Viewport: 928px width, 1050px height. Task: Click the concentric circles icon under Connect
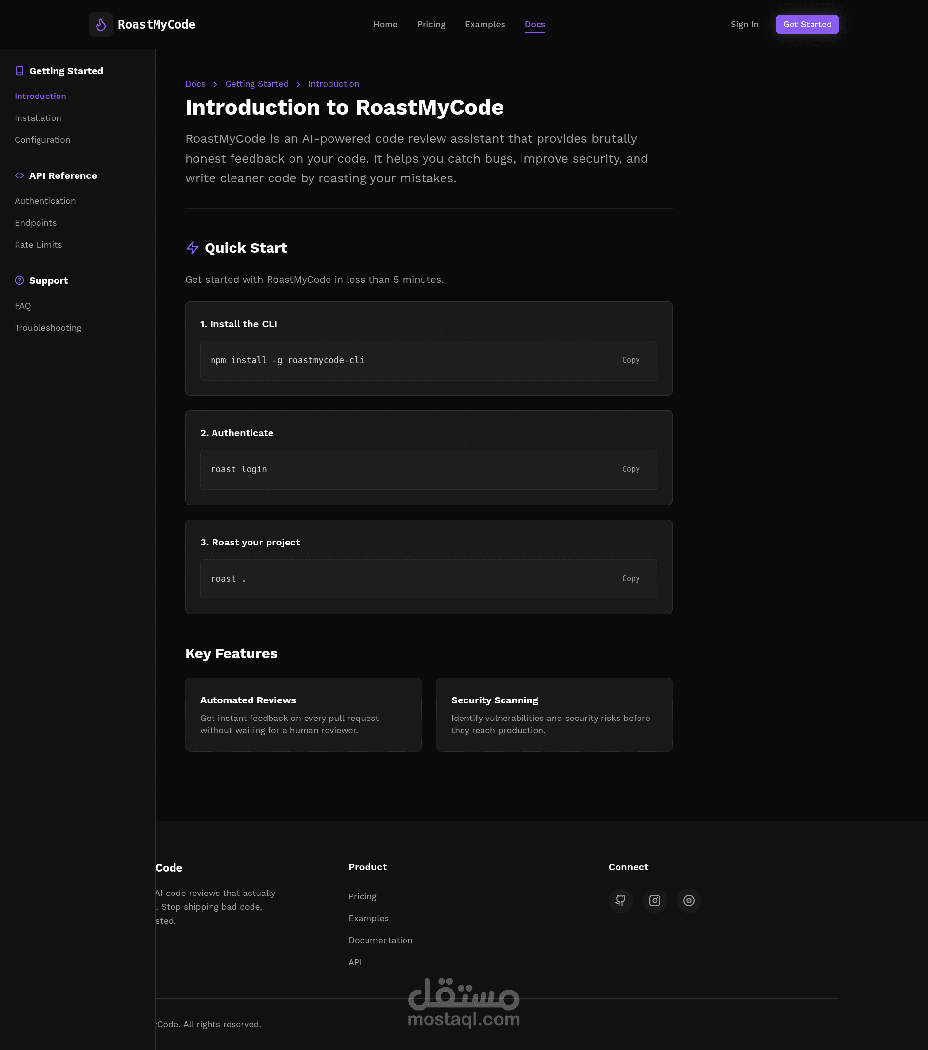pyautogui.click(x=689, y=900)
